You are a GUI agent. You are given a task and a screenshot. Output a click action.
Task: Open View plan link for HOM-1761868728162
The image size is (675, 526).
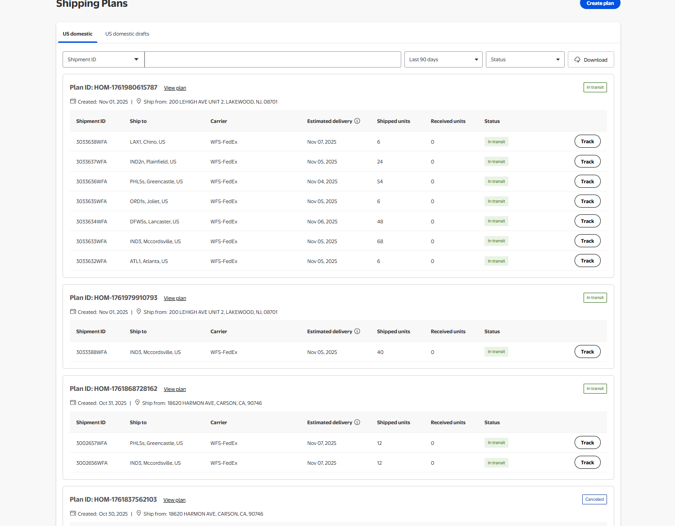[175, 389]
